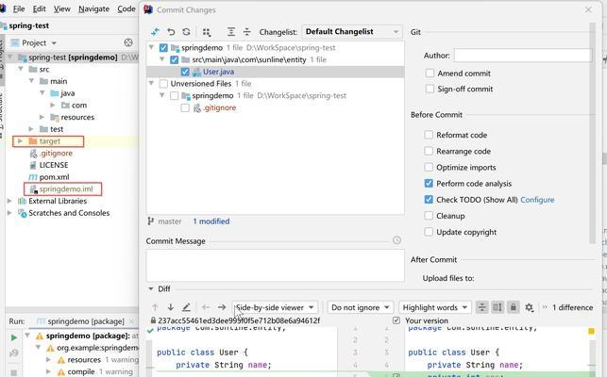This screenshot has width=607, height=377.
Task: Open the Code menu
Action: point(126,8)
